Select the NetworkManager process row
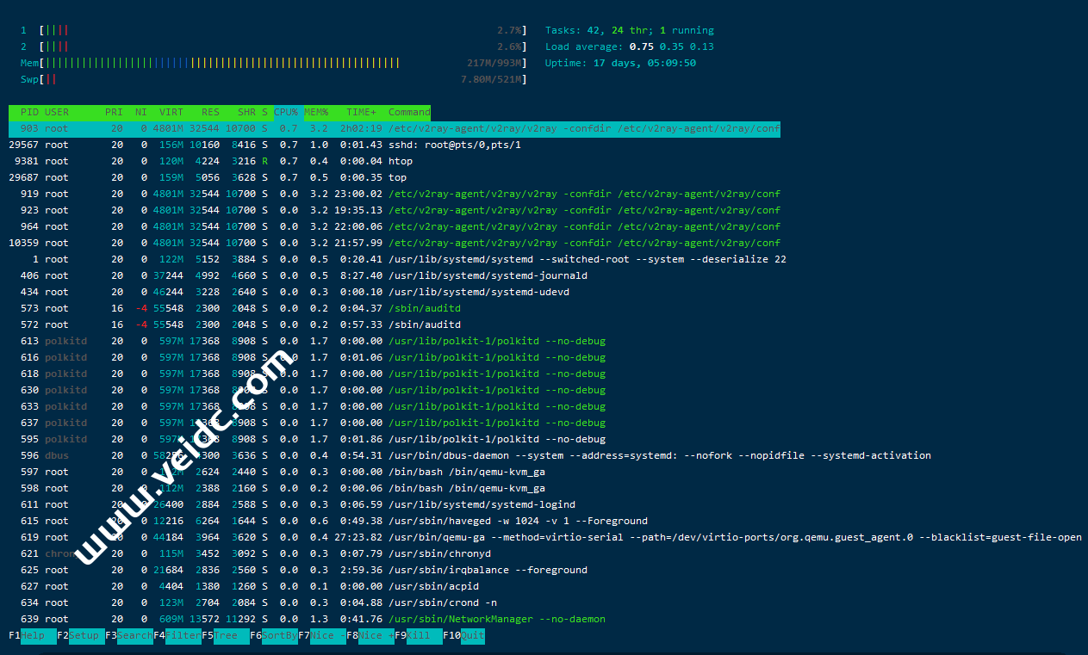The height and width of the screenshot is (655, 1088). [308, 619]
